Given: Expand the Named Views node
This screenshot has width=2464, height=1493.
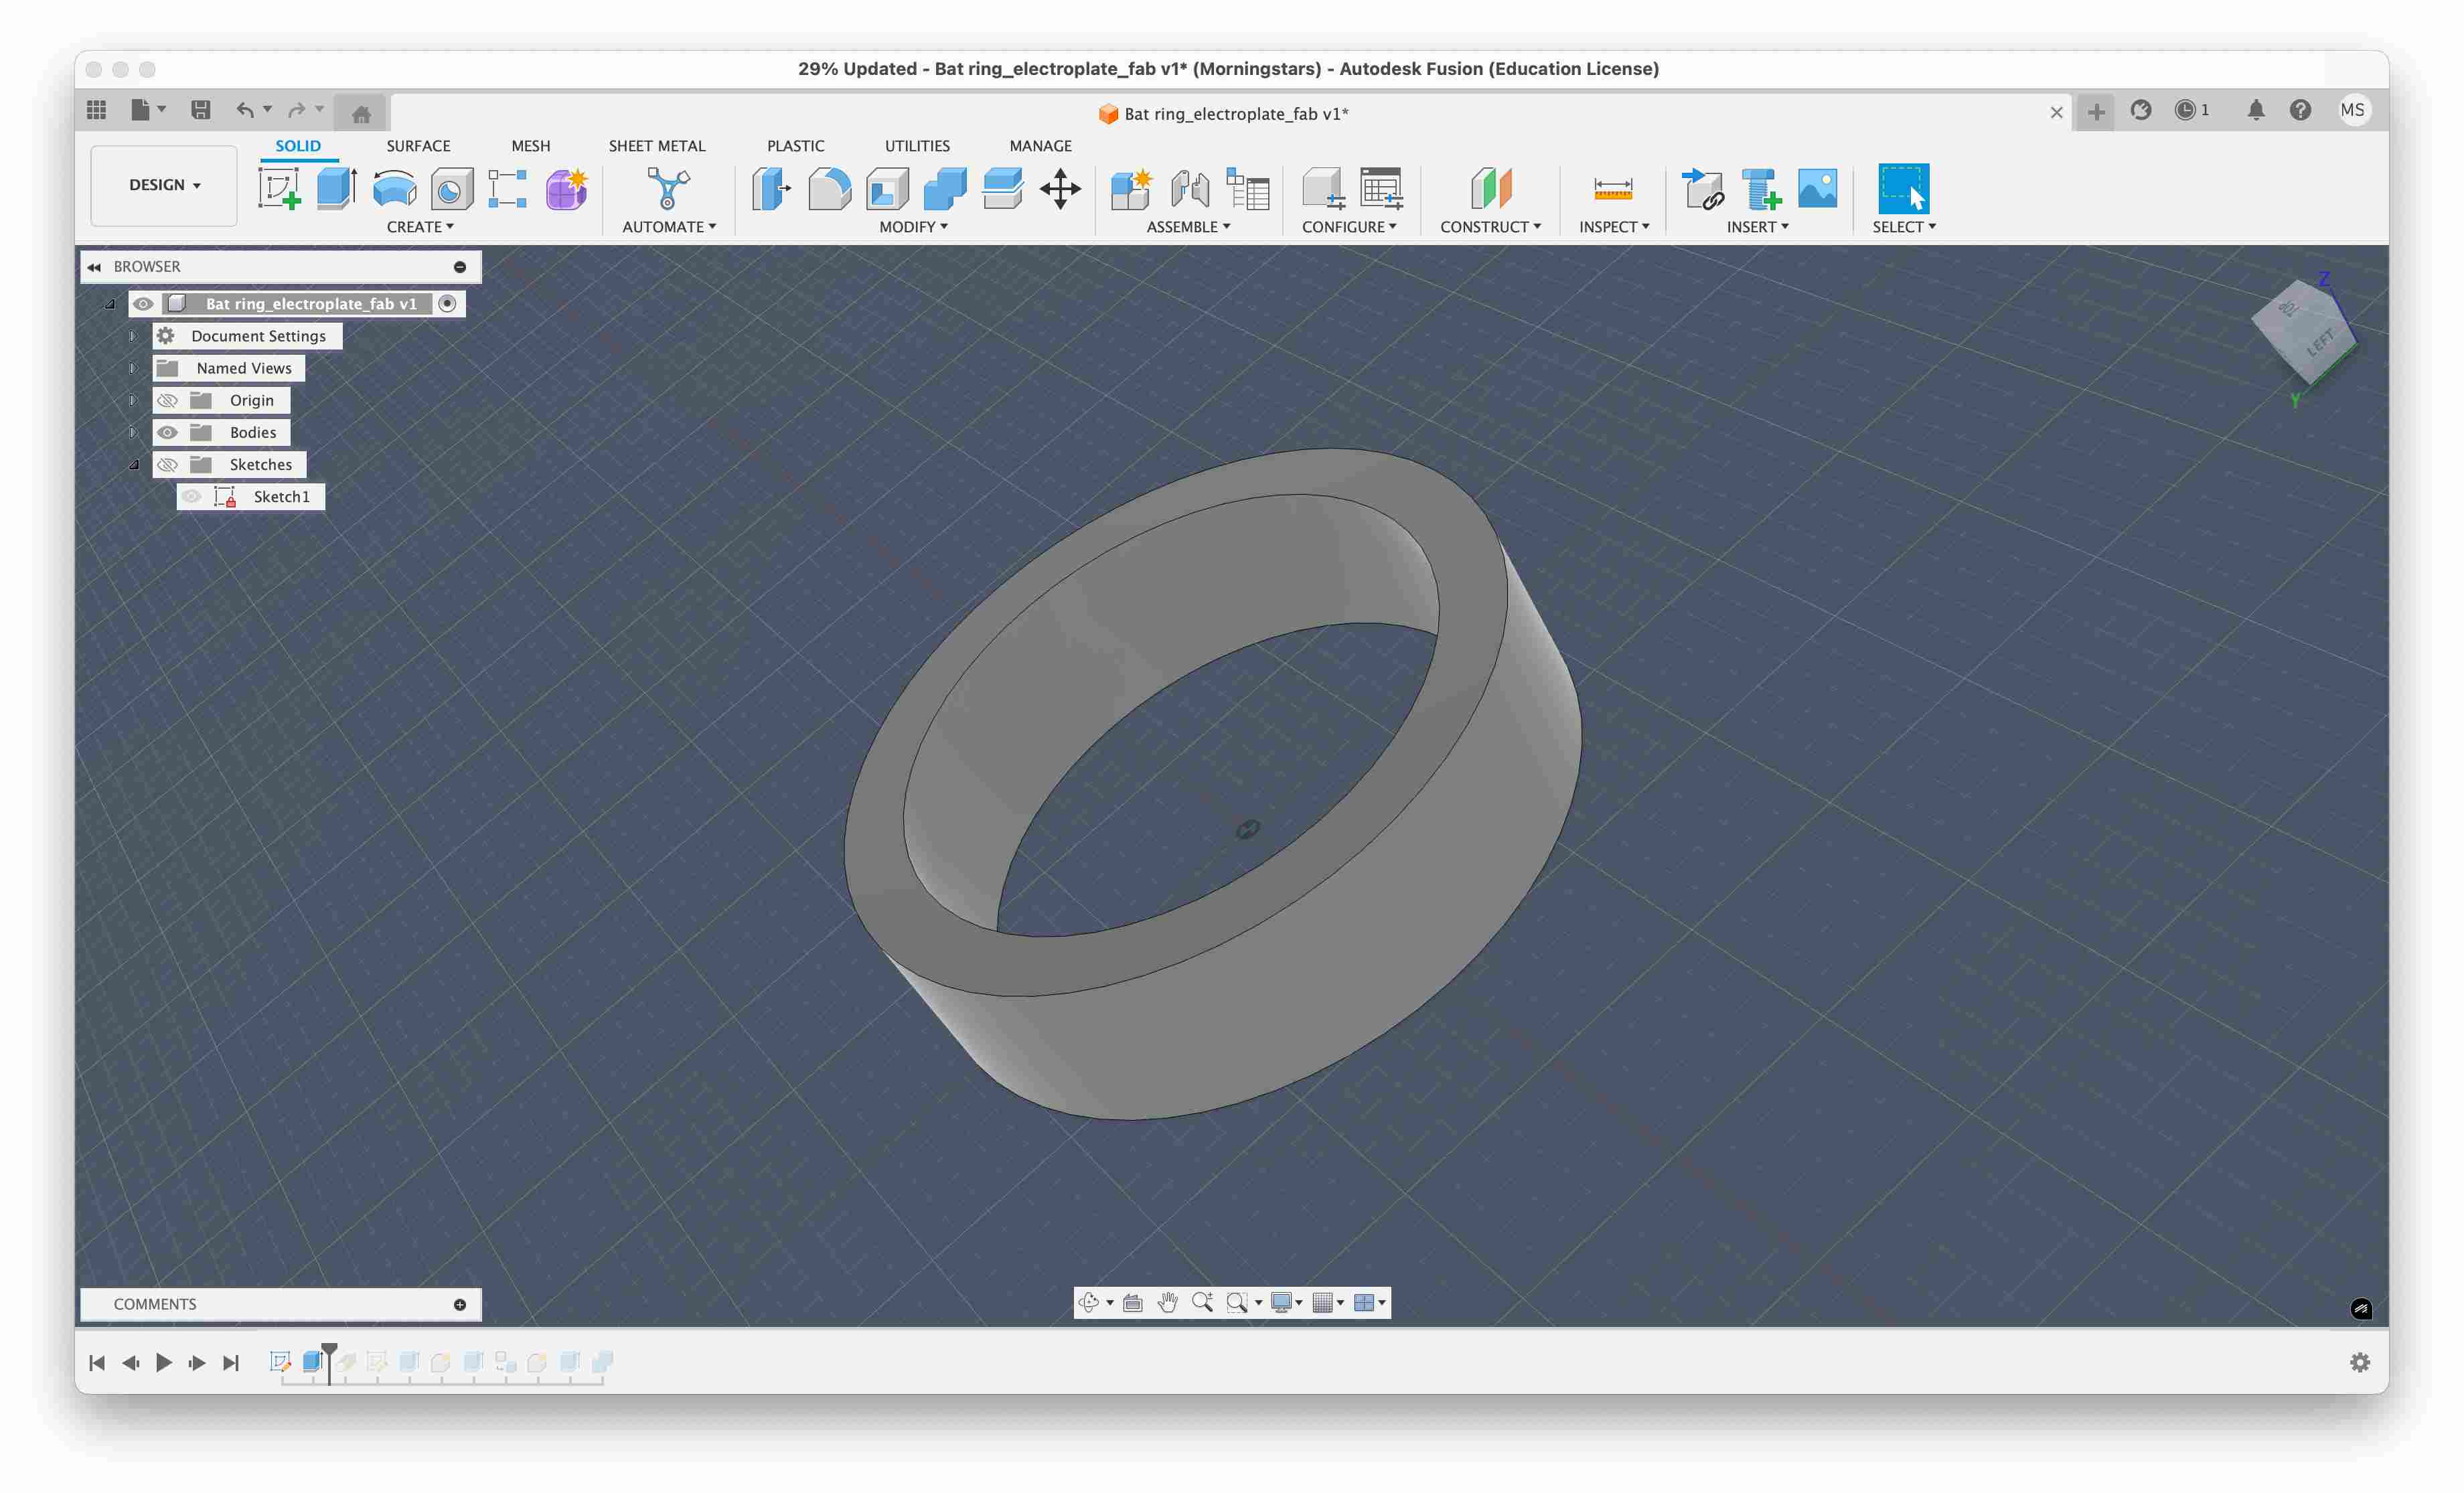Looking at the screenshot, I should (x=133, y=368).
